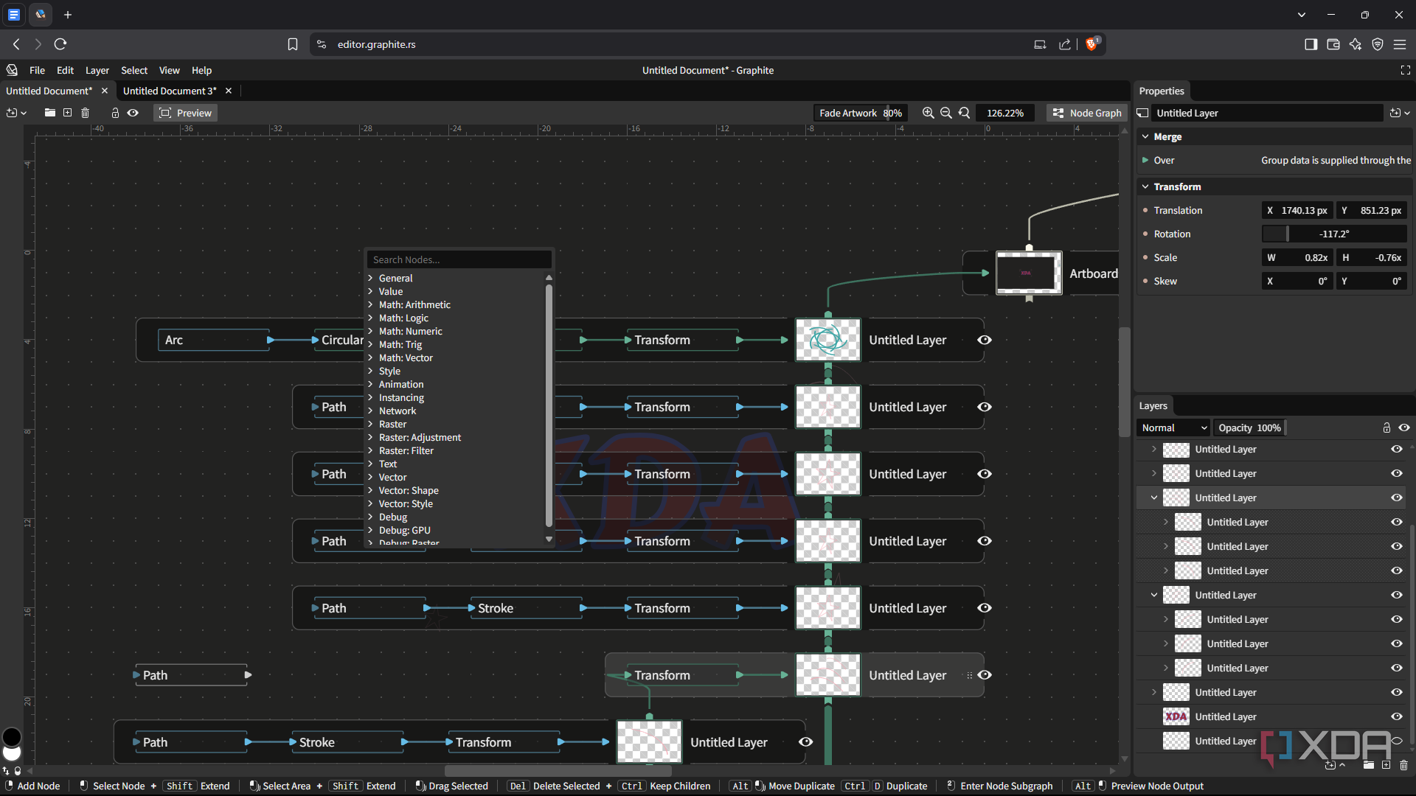
Task: Toggle eye on the mid-graph Path-Stroke-Transform layer
Action: 985,608
